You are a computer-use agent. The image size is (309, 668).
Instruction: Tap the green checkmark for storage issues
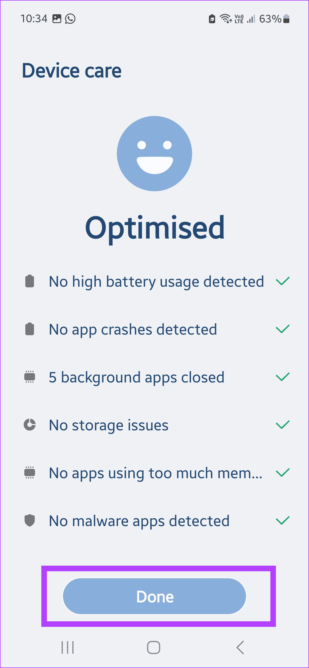coord(283,425)
